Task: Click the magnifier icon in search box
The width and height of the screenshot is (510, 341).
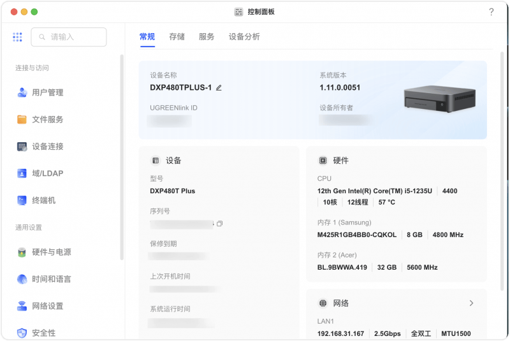Action: point(42,37)
